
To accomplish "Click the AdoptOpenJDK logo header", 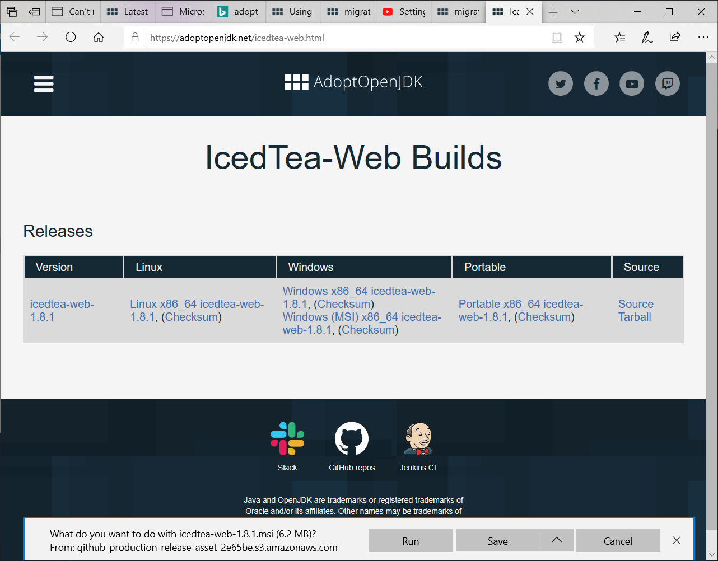I will point(353,82).
